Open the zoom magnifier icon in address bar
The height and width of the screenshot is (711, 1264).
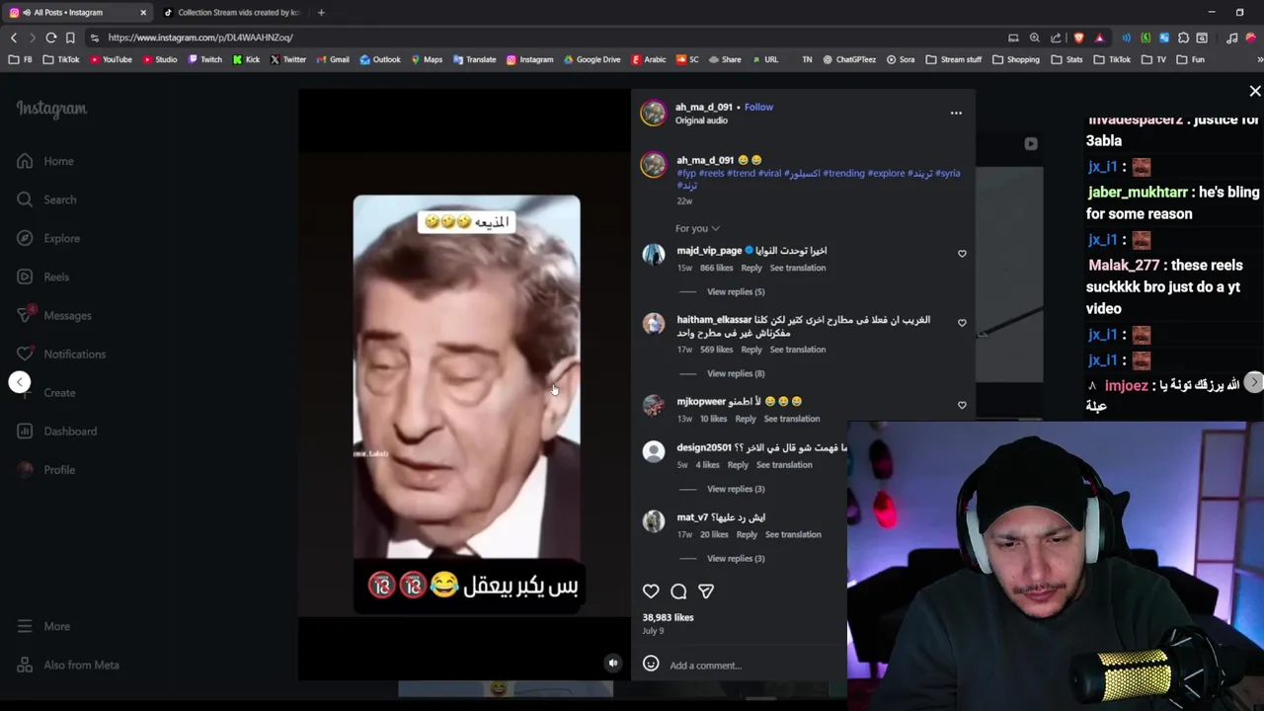coord(1034,38)
